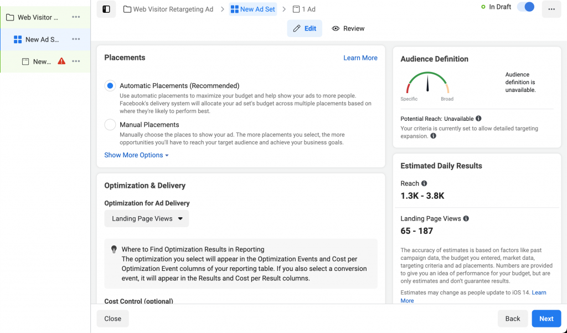Click the Next button
This screenshot has height=333, width=567.
click(x=546, y=319)
